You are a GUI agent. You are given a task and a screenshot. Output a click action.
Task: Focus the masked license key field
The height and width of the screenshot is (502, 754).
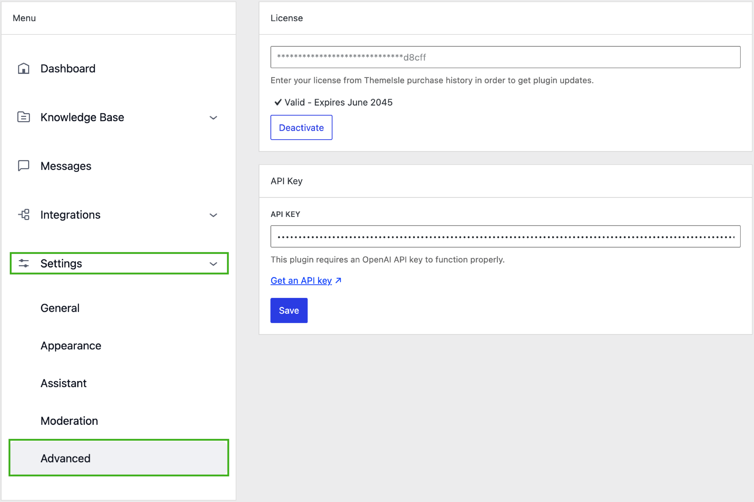coord(505,57)
